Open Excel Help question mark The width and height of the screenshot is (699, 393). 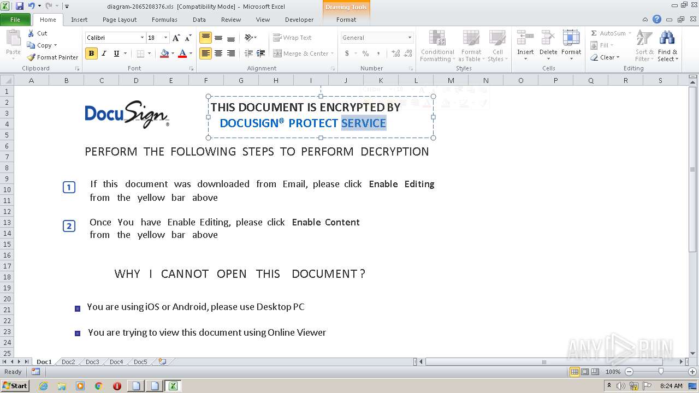657,19
